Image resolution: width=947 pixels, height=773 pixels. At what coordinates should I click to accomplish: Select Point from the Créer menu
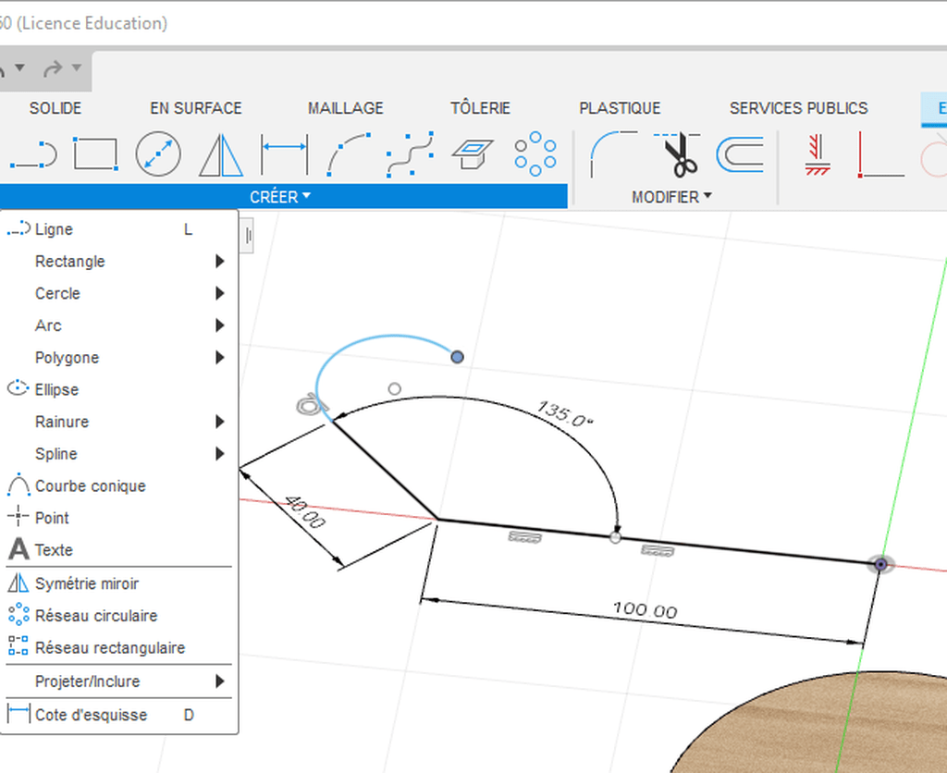click(119, 517)
